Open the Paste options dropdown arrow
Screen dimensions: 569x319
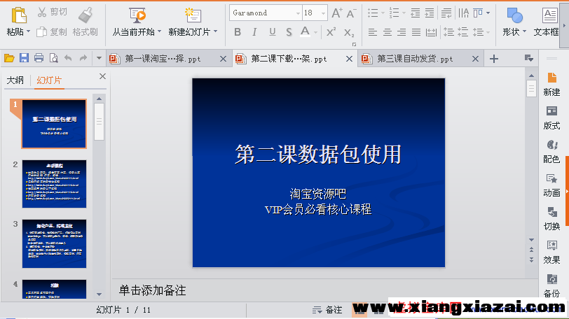pyautogui.click(x=28, y=32)
